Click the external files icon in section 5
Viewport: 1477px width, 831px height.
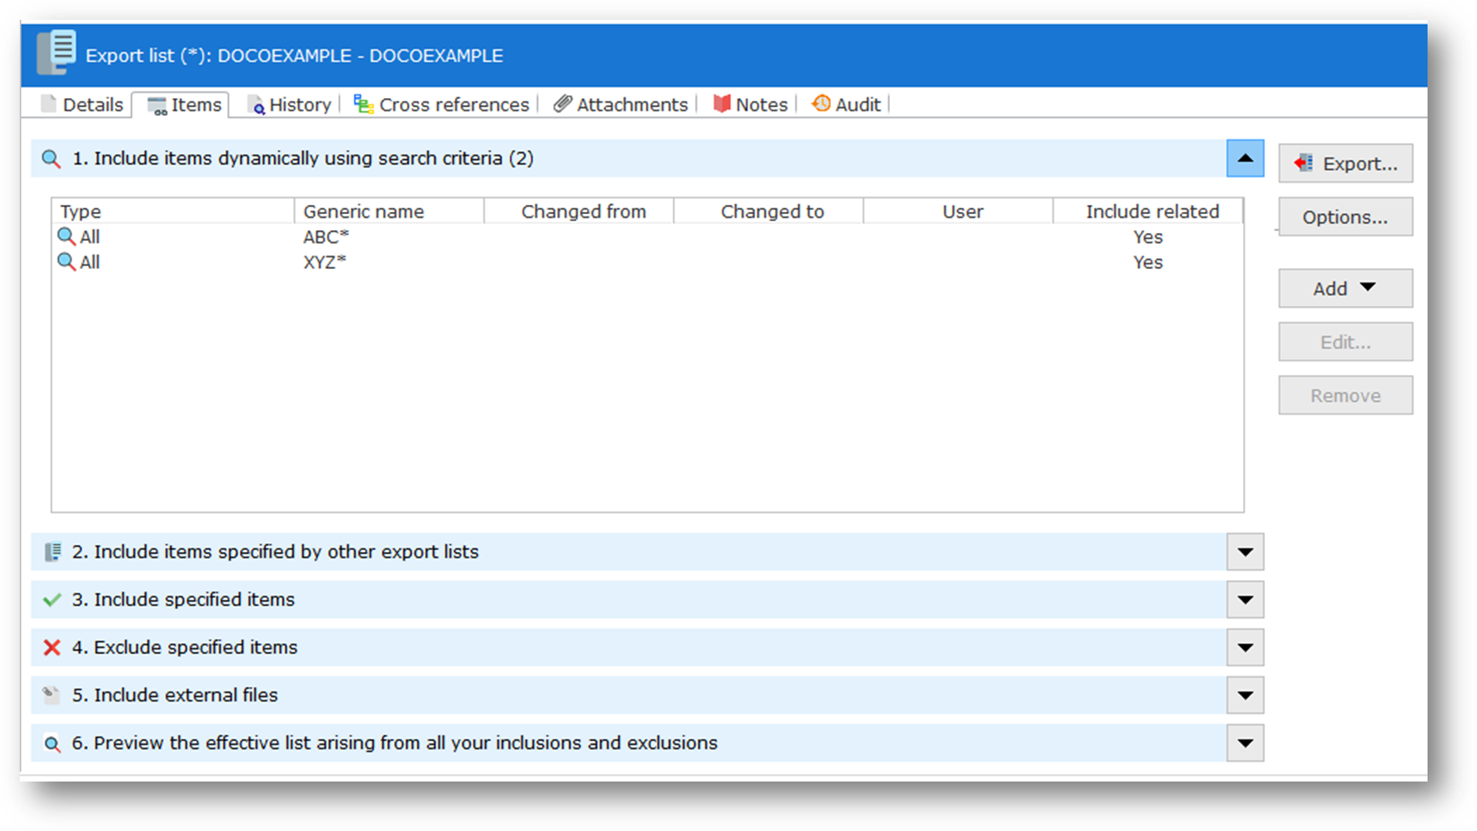click(x=52, y=695)
